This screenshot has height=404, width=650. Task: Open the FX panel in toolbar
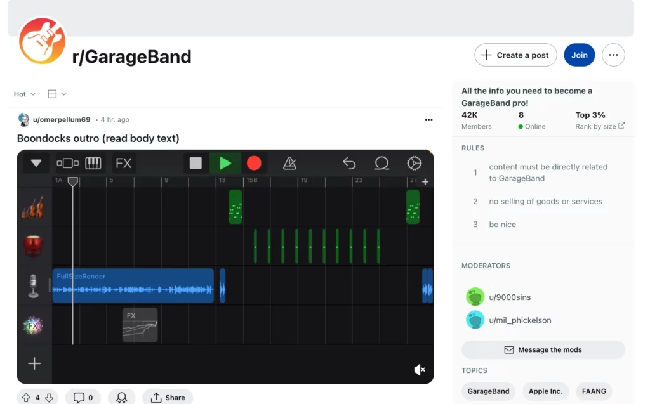click(124, 164)
